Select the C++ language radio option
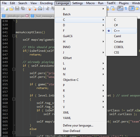The width and height of the screenshot is (140, 137). [121, 31]
